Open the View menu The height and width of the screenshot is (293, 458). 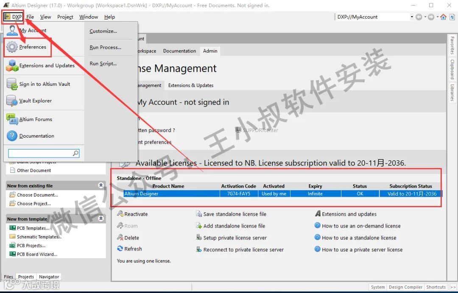tap(45, 17)
